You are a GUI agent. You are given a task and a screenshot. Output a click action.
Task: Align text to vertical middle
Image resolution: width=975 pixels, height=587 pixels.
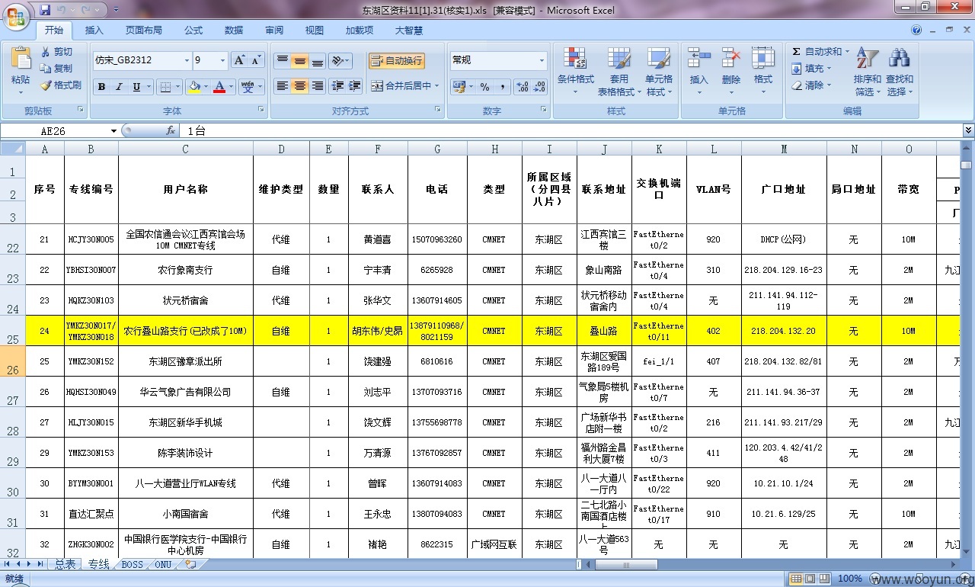pyautogui.click(x=300, y=61)
